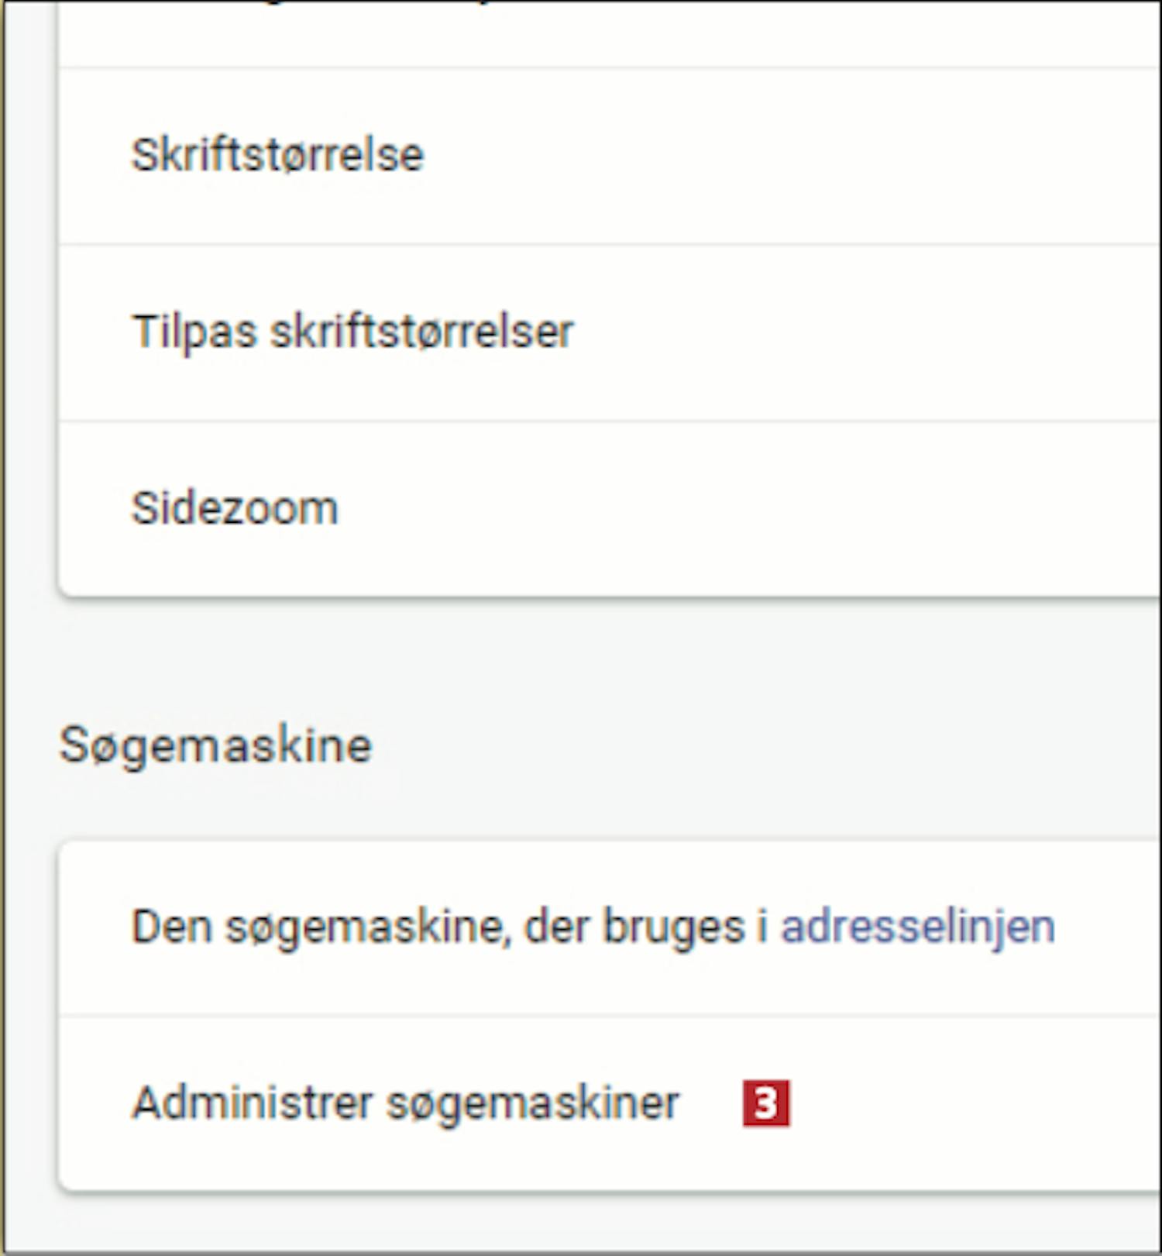Open Tilpas skriftstørrelser options
The image size is (1162, 1256).
(x=352, y=332)
